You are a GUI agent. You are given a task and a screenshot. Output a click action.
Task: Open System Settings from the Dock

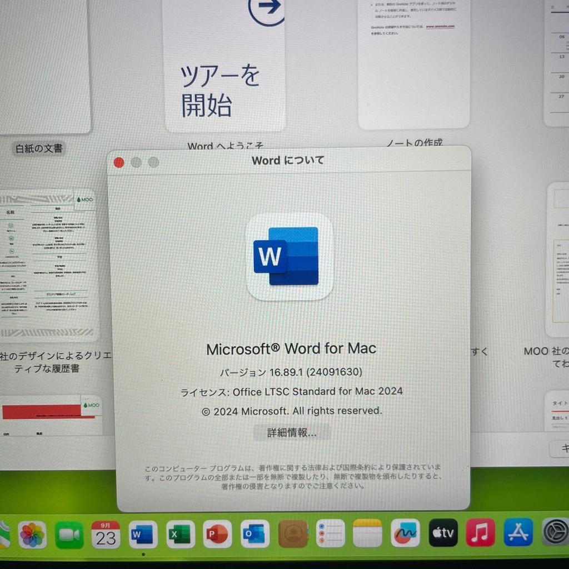pyautogui.click(x=555, y=532)
